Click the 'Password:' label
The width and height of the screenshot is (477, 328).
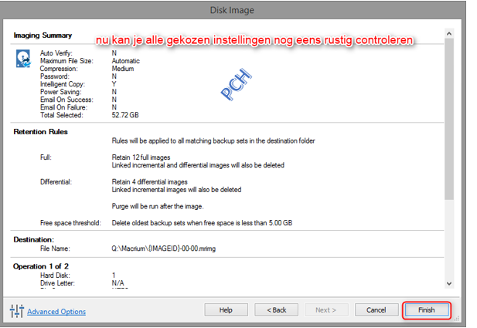55,76
